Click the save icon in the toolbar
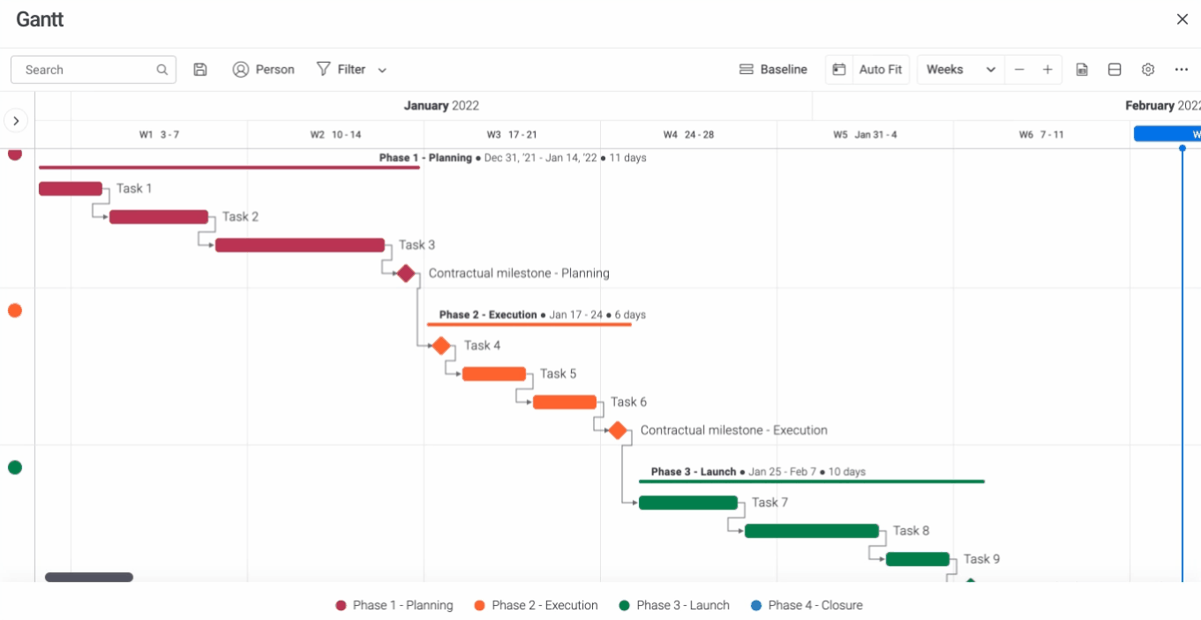Screen dimensions: 1201x620 [x=200, y=69]
